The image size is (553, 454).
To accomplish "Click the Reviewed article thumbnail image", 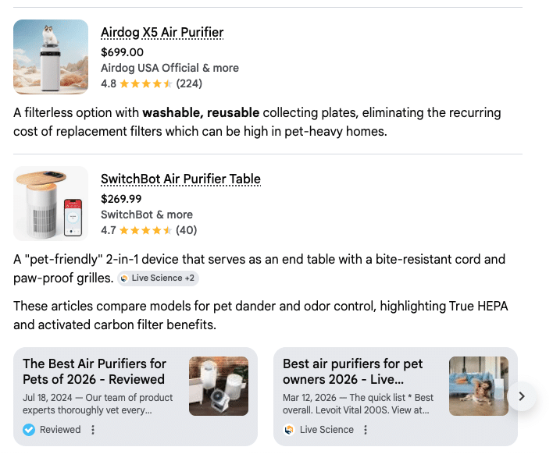I will pyautogui.click(x=219, y=386).
